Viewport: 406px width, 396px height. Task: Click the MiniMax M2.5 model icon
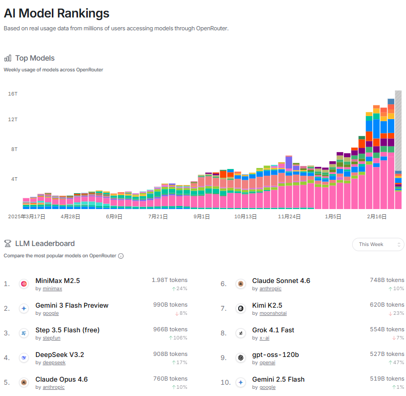point(24,284)
